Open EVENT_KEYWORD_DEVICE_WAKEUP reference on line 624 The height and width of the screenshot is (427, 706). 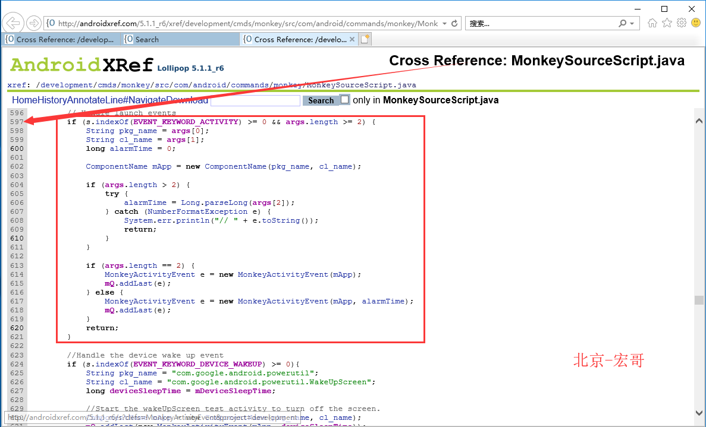[x=197, y=364]
